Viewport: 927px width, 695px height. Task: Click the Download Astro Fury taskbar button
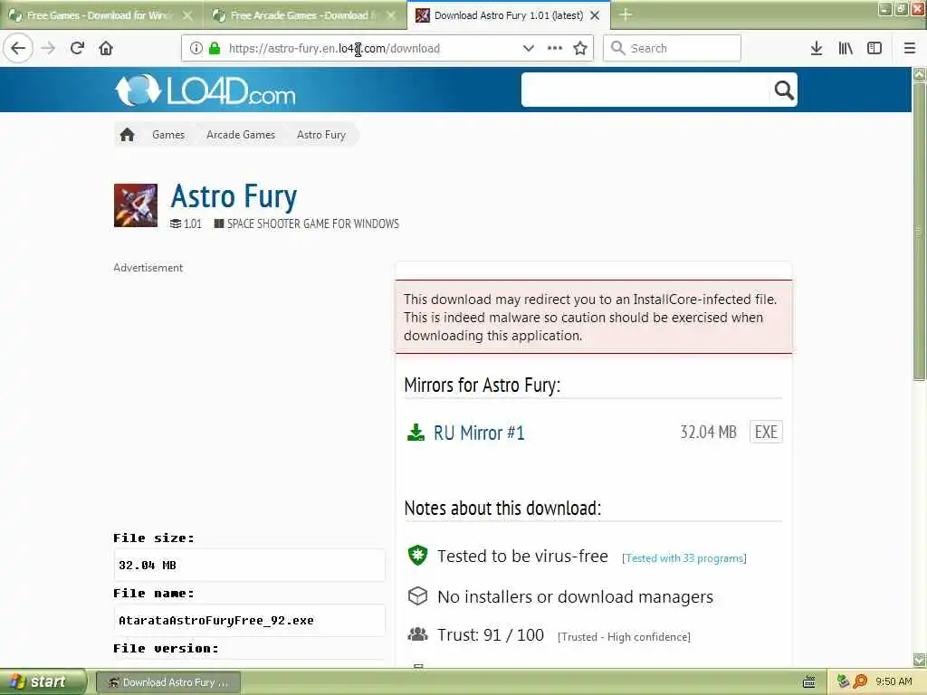pyautogui.click(x=168, y=682)
